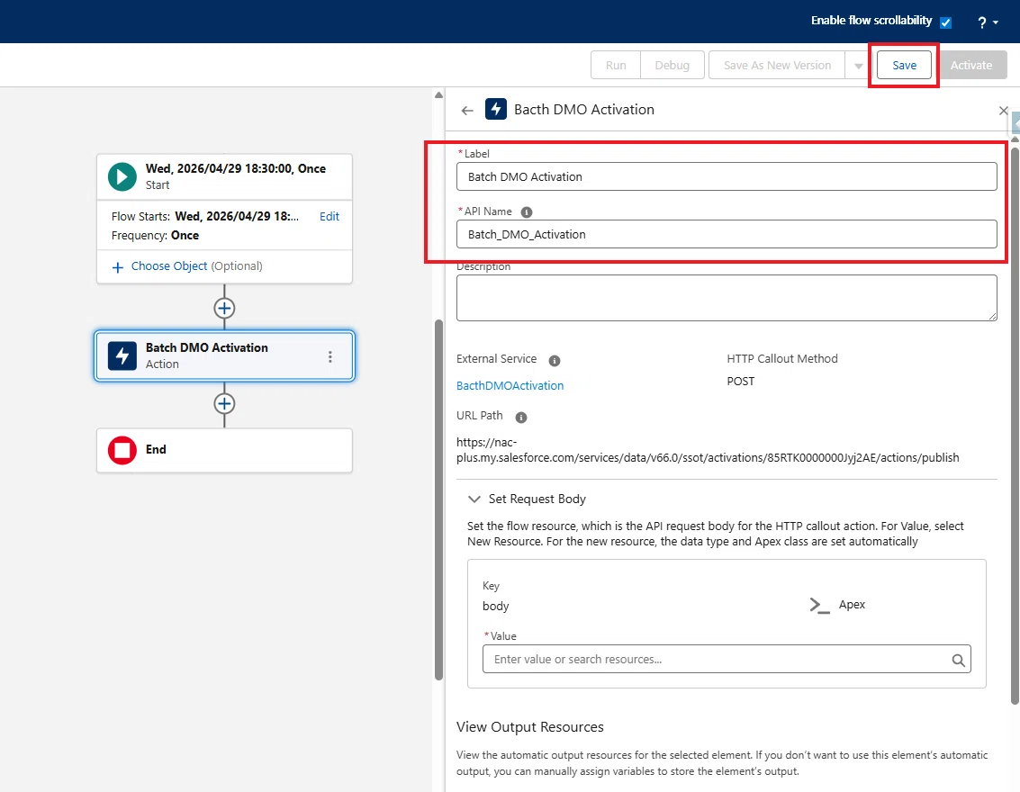Click search icon in Value field
Image resolution: width=1020 pixels, height=792 pixels.
(x=958, y=660)
